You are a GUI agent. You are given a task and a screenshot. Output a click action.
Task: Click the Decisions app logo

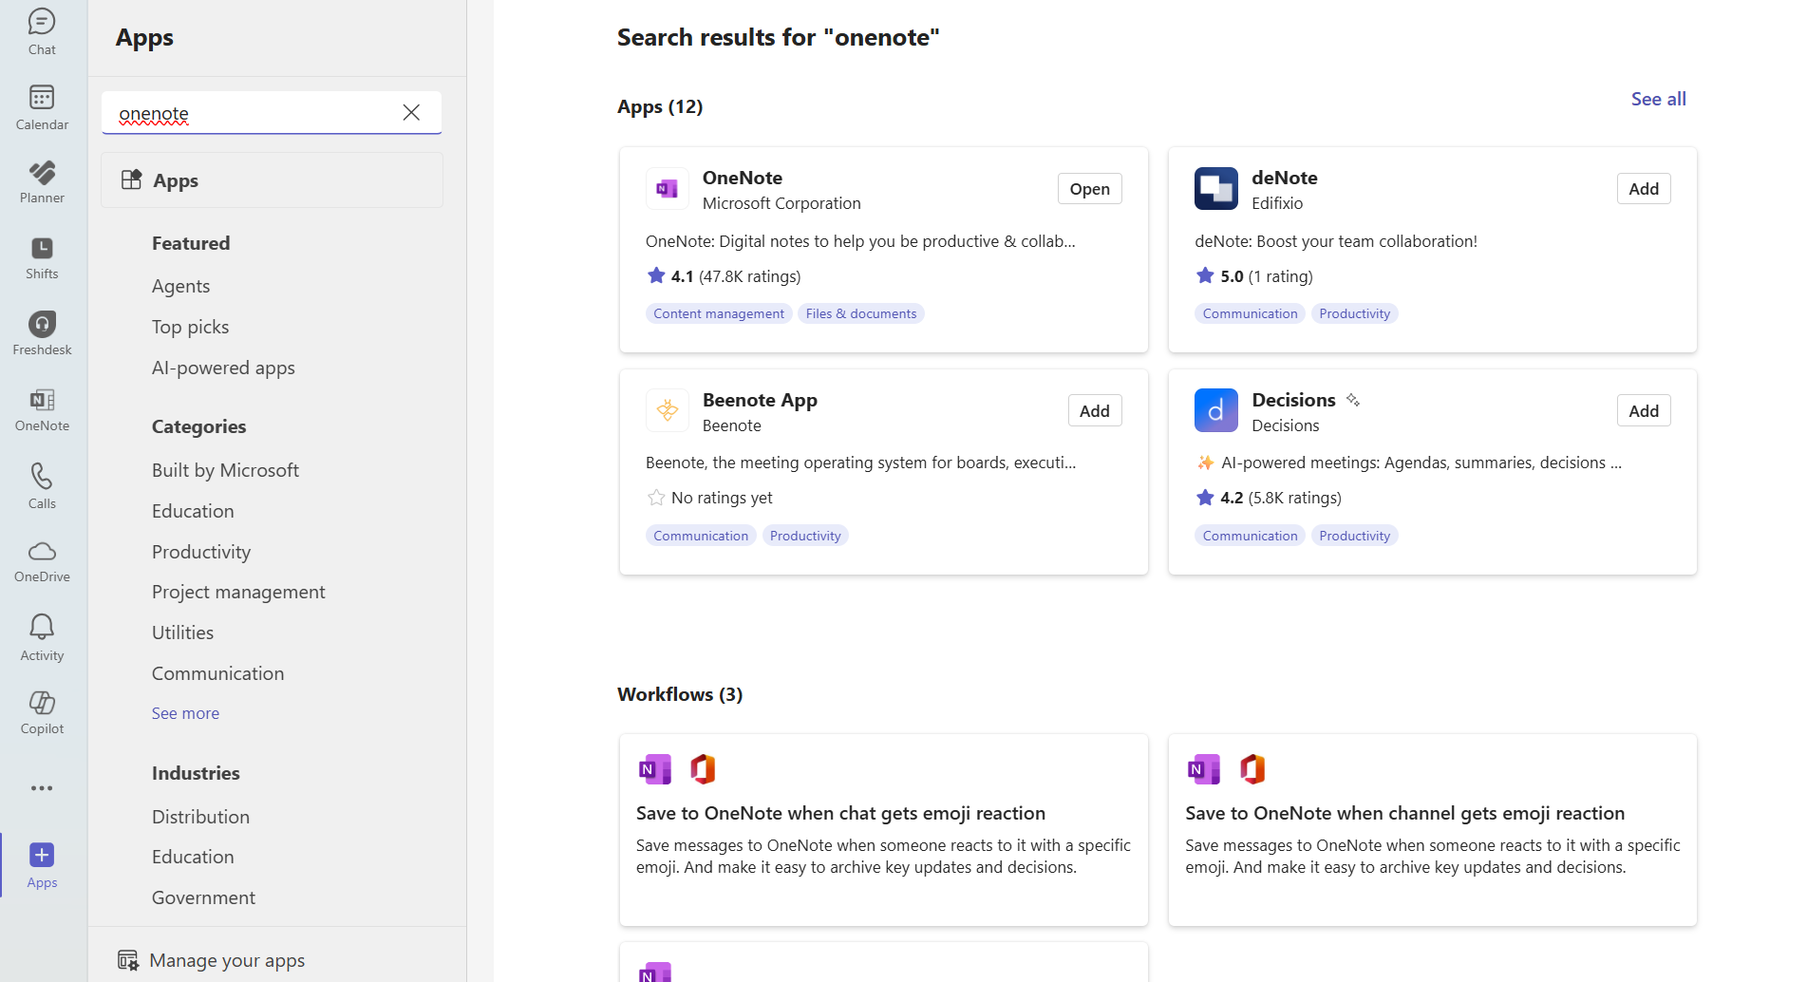(x=1216, y=410)
